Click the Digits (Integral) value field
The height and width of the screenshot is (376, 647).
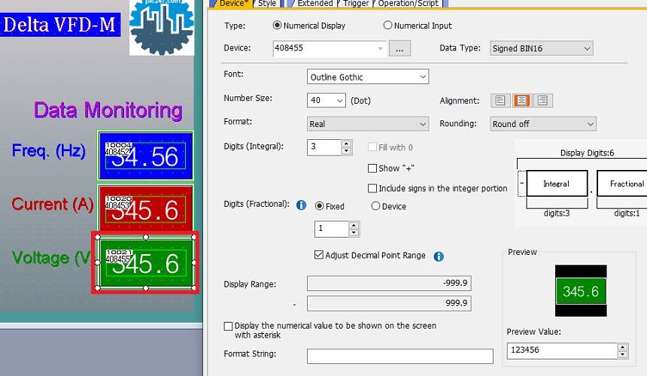(x=324, y=147)
